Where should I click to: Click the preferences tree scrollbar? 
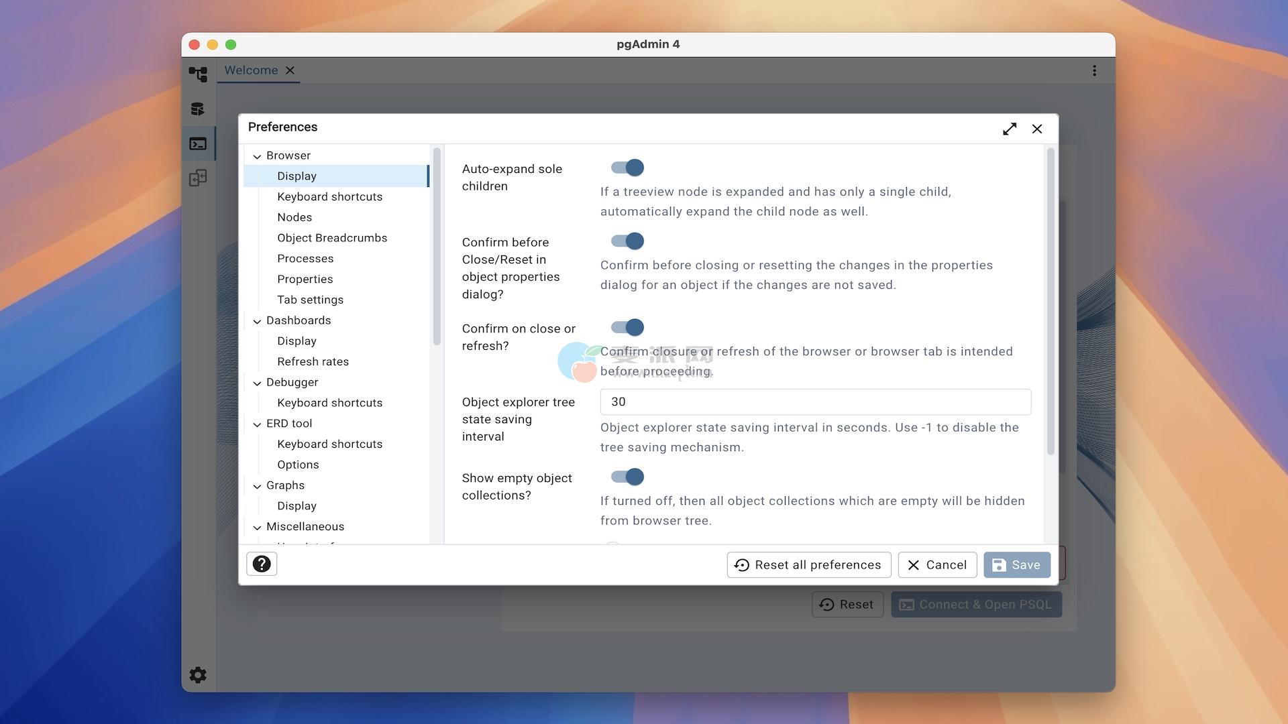(x=437, y=246)
